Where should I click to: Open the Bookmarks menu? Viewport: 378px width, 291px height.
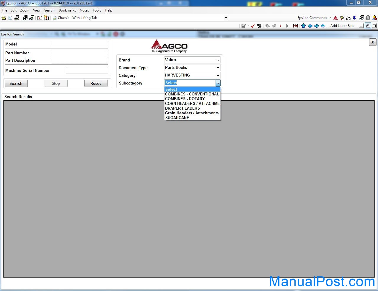click(x=67, y=10)
